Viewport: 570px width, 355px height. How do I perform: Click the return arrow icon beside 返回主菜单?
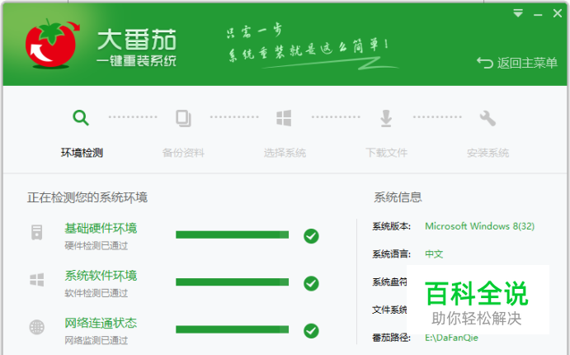(x=485, y=63)
